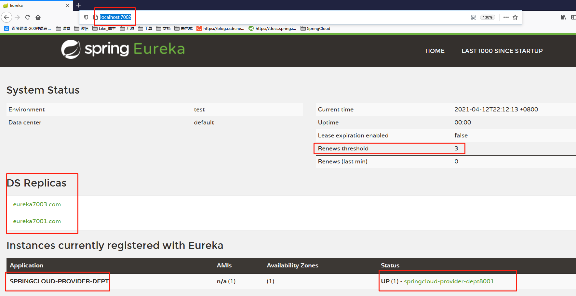This screenshot has height=296, width=576.
Task: Open springcloud-provider-dept8001 instance link
Action: (x=449, y=281)
